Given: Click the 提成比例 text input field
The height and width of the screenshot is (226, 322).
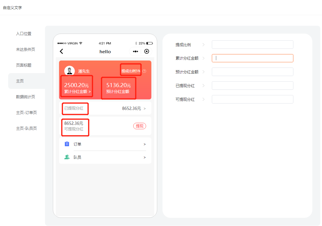Looking at the screenshot, I should (252, 44).
